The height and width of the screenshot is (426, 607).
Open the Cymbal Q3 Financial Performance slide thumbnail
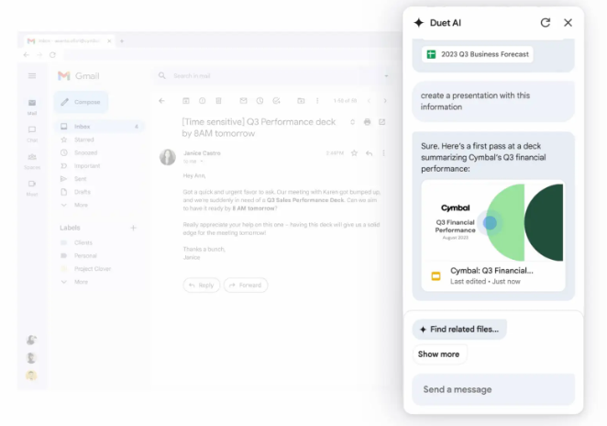(492, 221)
